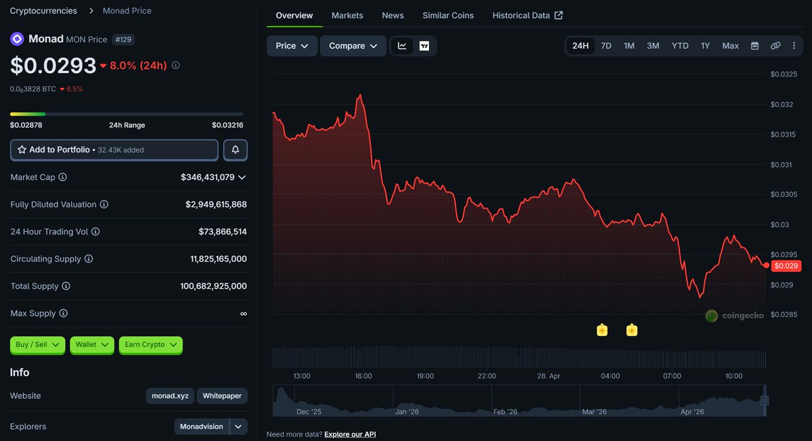Image resolution: width=812 pixels, height=441 pixels.
Task: Open the Monadvision explorer link
Action: [202, 427]
